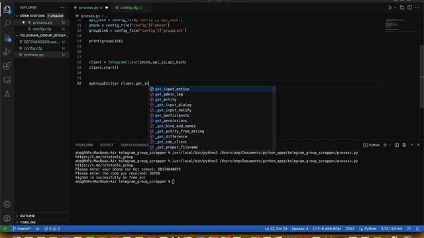This screenshot has width=424, height=238.
Task: Choose get_input_entity suggestion
Action: [x=212, y=89]
